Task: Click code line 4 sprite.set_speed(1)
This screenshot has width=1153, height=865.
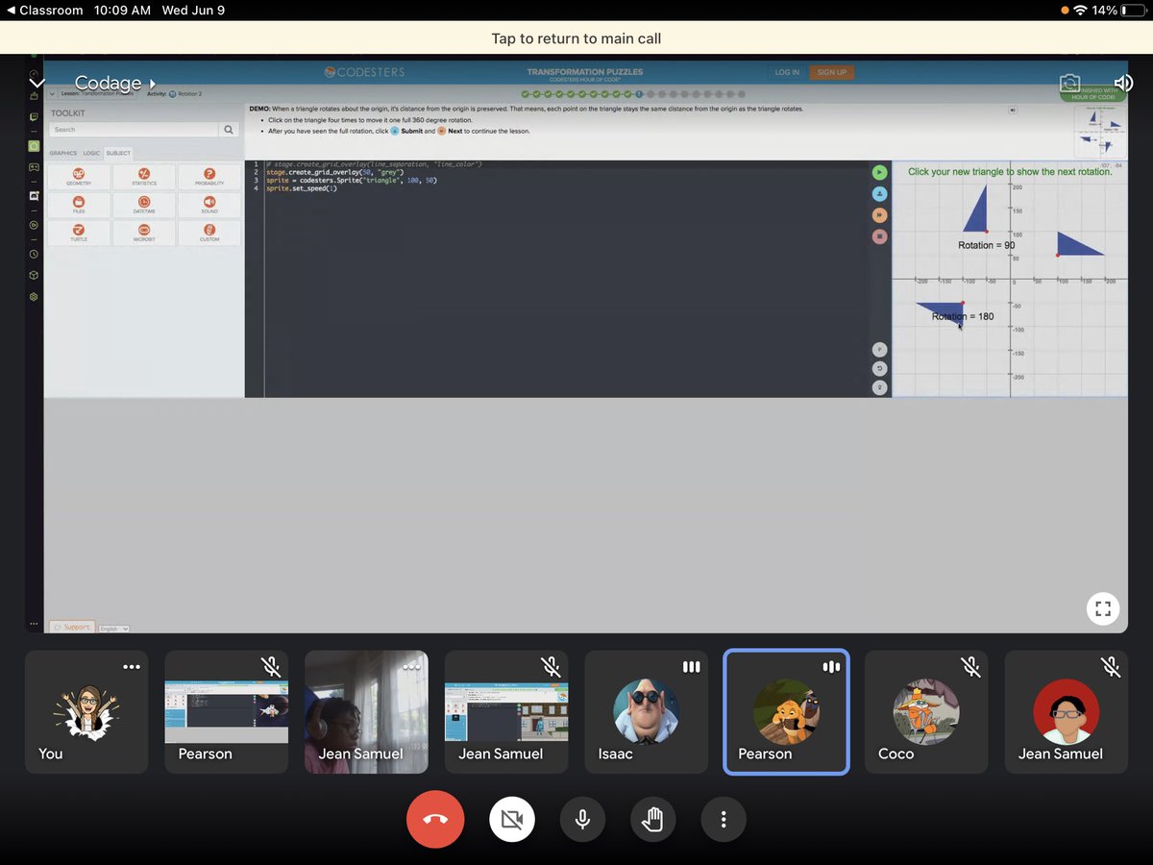Action: pyautogui.click(x=302, y=188)
